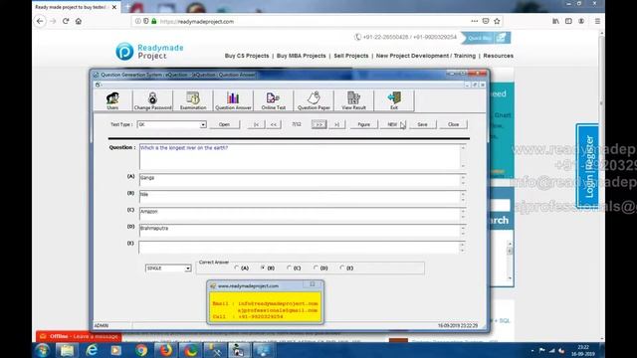
Task: Jump to the last question >|
Action: tap(336, 124)
